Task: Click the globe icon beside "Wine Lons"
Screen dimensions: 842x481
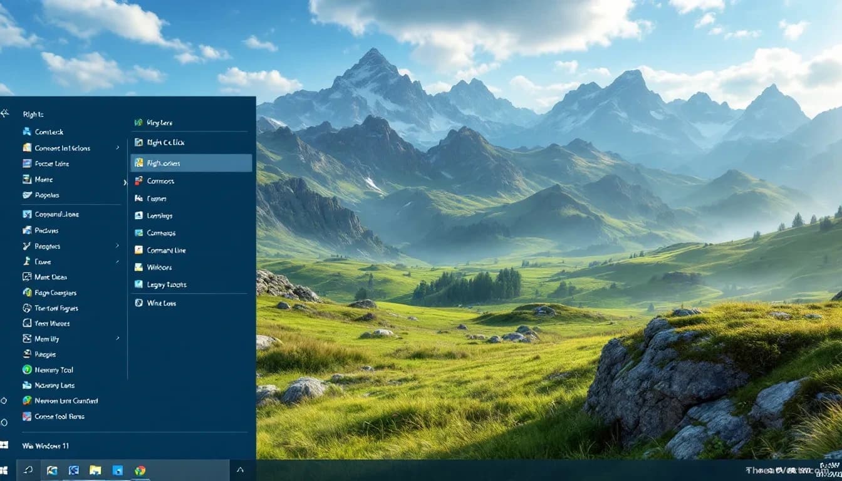Action: (x=139, y=303)
